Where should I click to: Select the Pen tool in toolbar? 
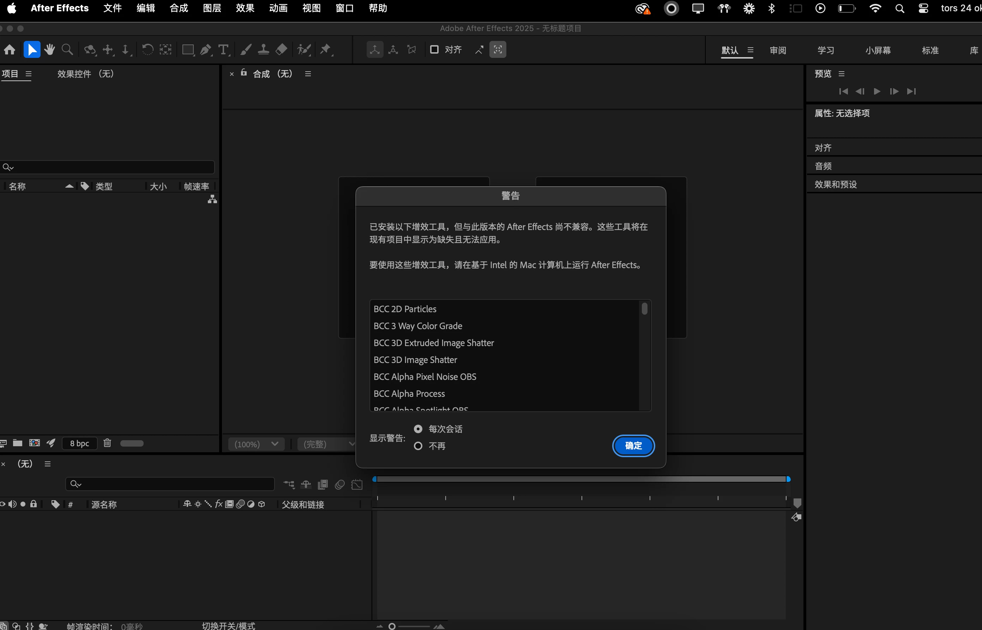[x=205, y=50]
